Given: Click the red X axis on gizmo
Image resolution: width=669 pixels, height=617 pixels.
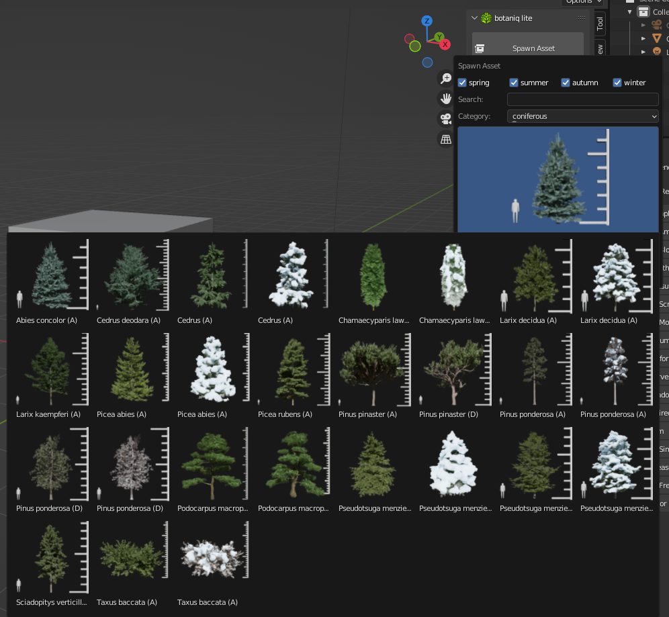Looking at the screenshot, I should tap(445, 44).
